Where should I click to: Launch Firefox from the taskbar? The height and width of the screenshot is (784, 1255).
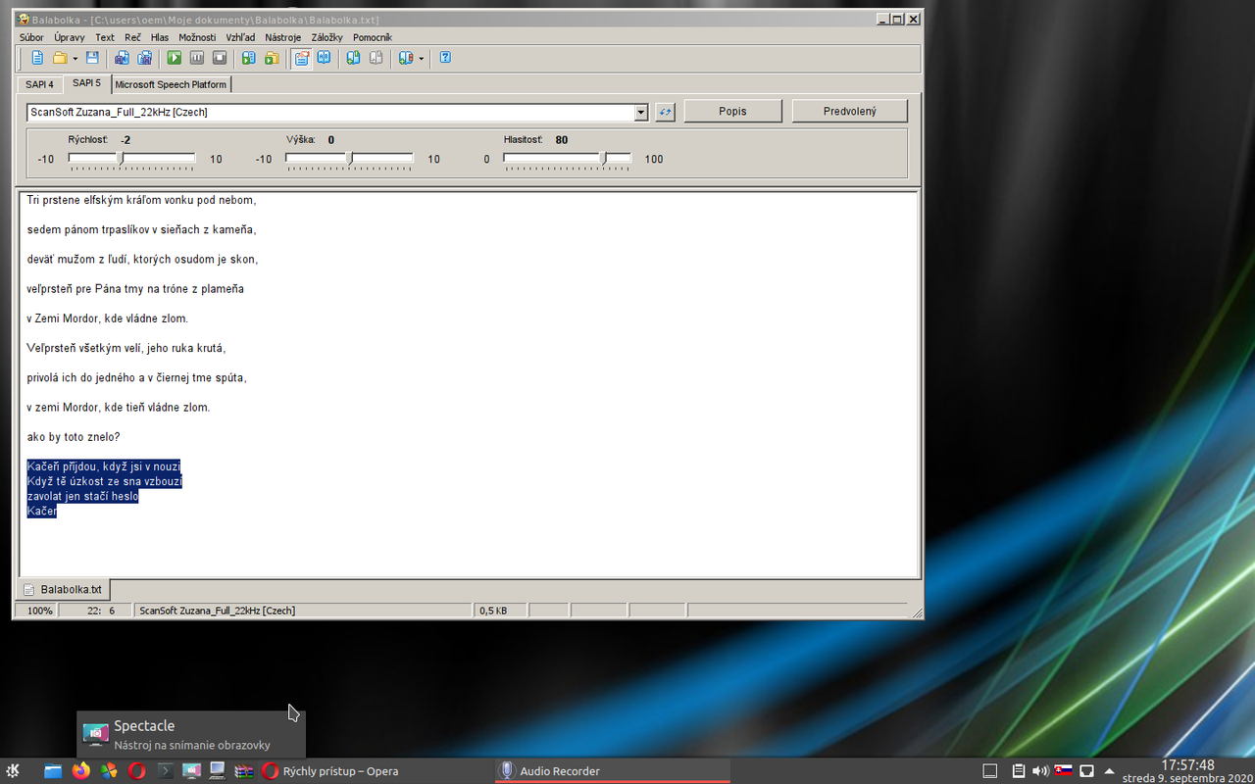point(80,771)
